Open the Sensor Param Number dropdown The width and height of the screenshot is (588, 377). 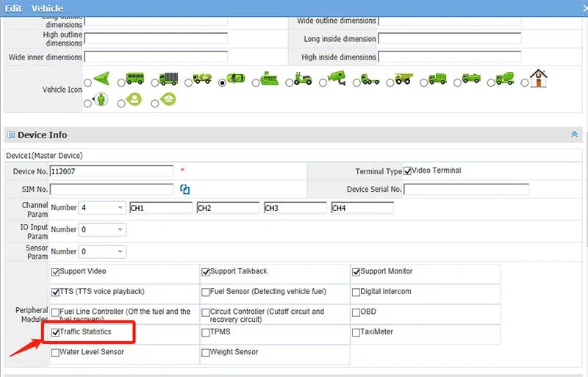(x=102, y=252)
